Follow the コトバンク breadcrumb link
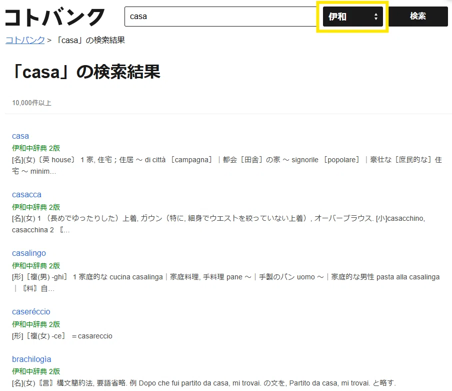Viewport: 452px width, 391px height. point(25,40)
